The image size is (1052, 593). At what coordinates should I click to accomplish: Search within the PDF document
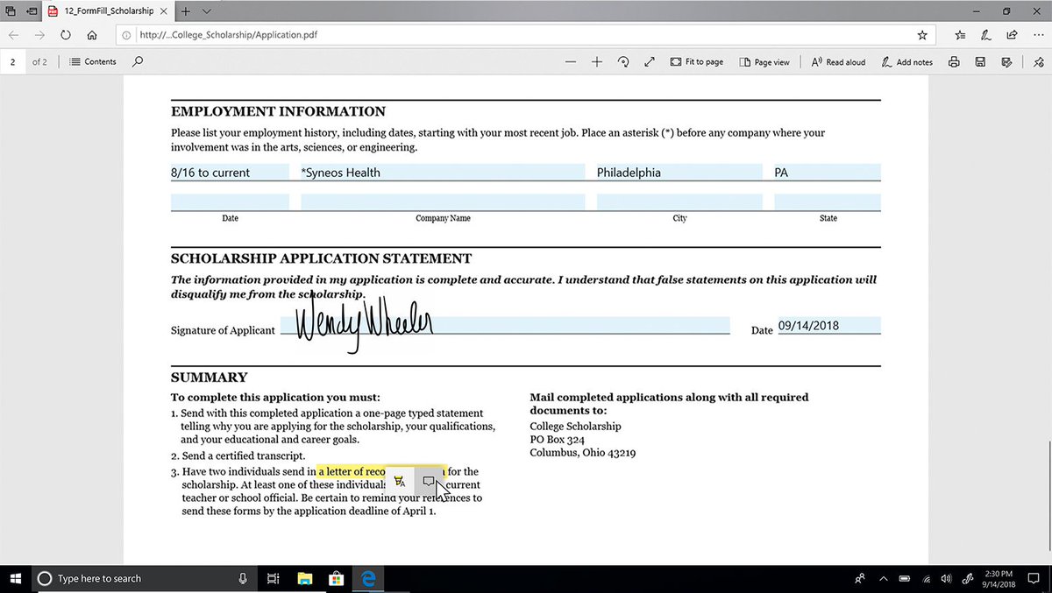tap(138, 61)
